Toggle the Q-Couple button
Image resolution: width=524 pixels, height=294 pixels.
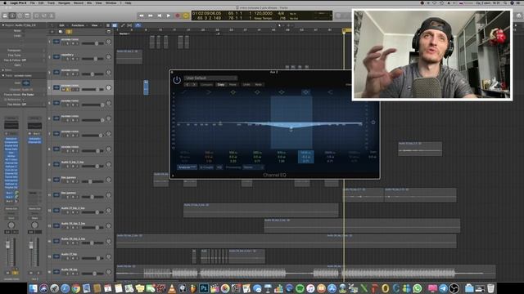[x=206, y=167]
